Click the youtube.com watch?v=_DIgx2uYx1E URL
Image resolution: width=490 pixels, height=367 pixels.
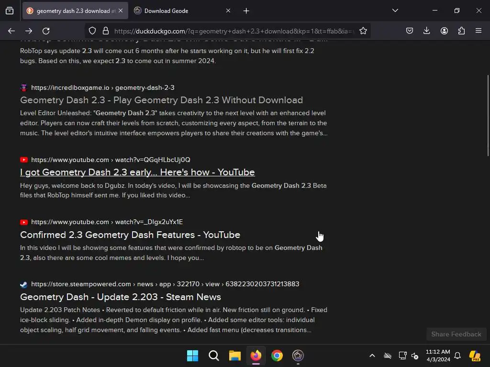coord(107,222)
